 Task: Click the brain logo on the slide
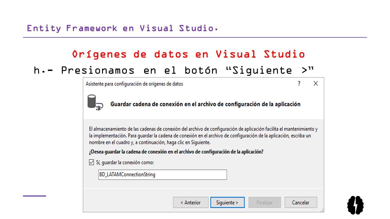tap(355, 205)
